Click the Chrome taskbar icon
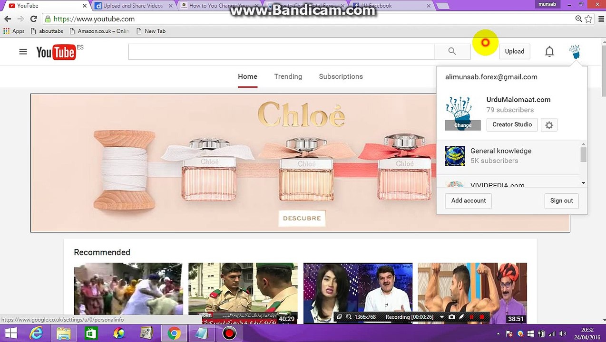The image size is (606, 342). click(x=174, y=333)
